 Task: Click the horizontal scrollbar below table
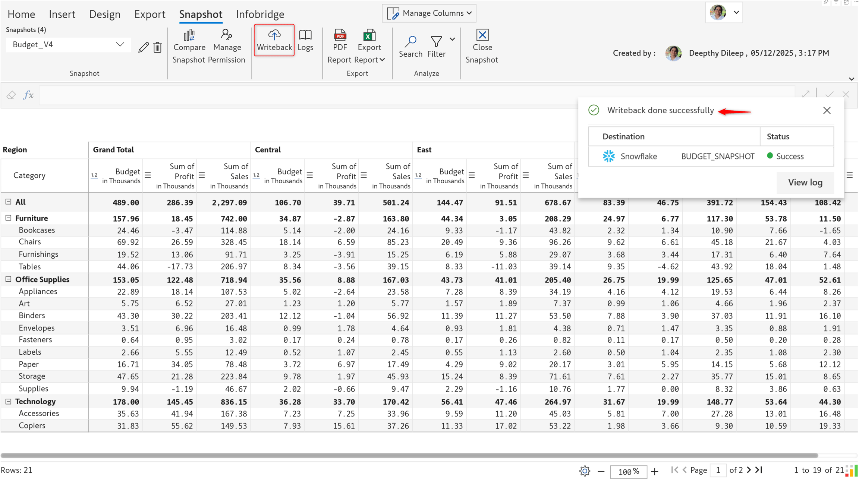point(409,455)
